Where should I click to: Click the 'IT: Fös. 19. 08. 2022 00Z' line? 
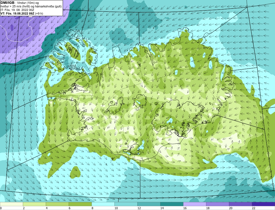click(17, 10)
